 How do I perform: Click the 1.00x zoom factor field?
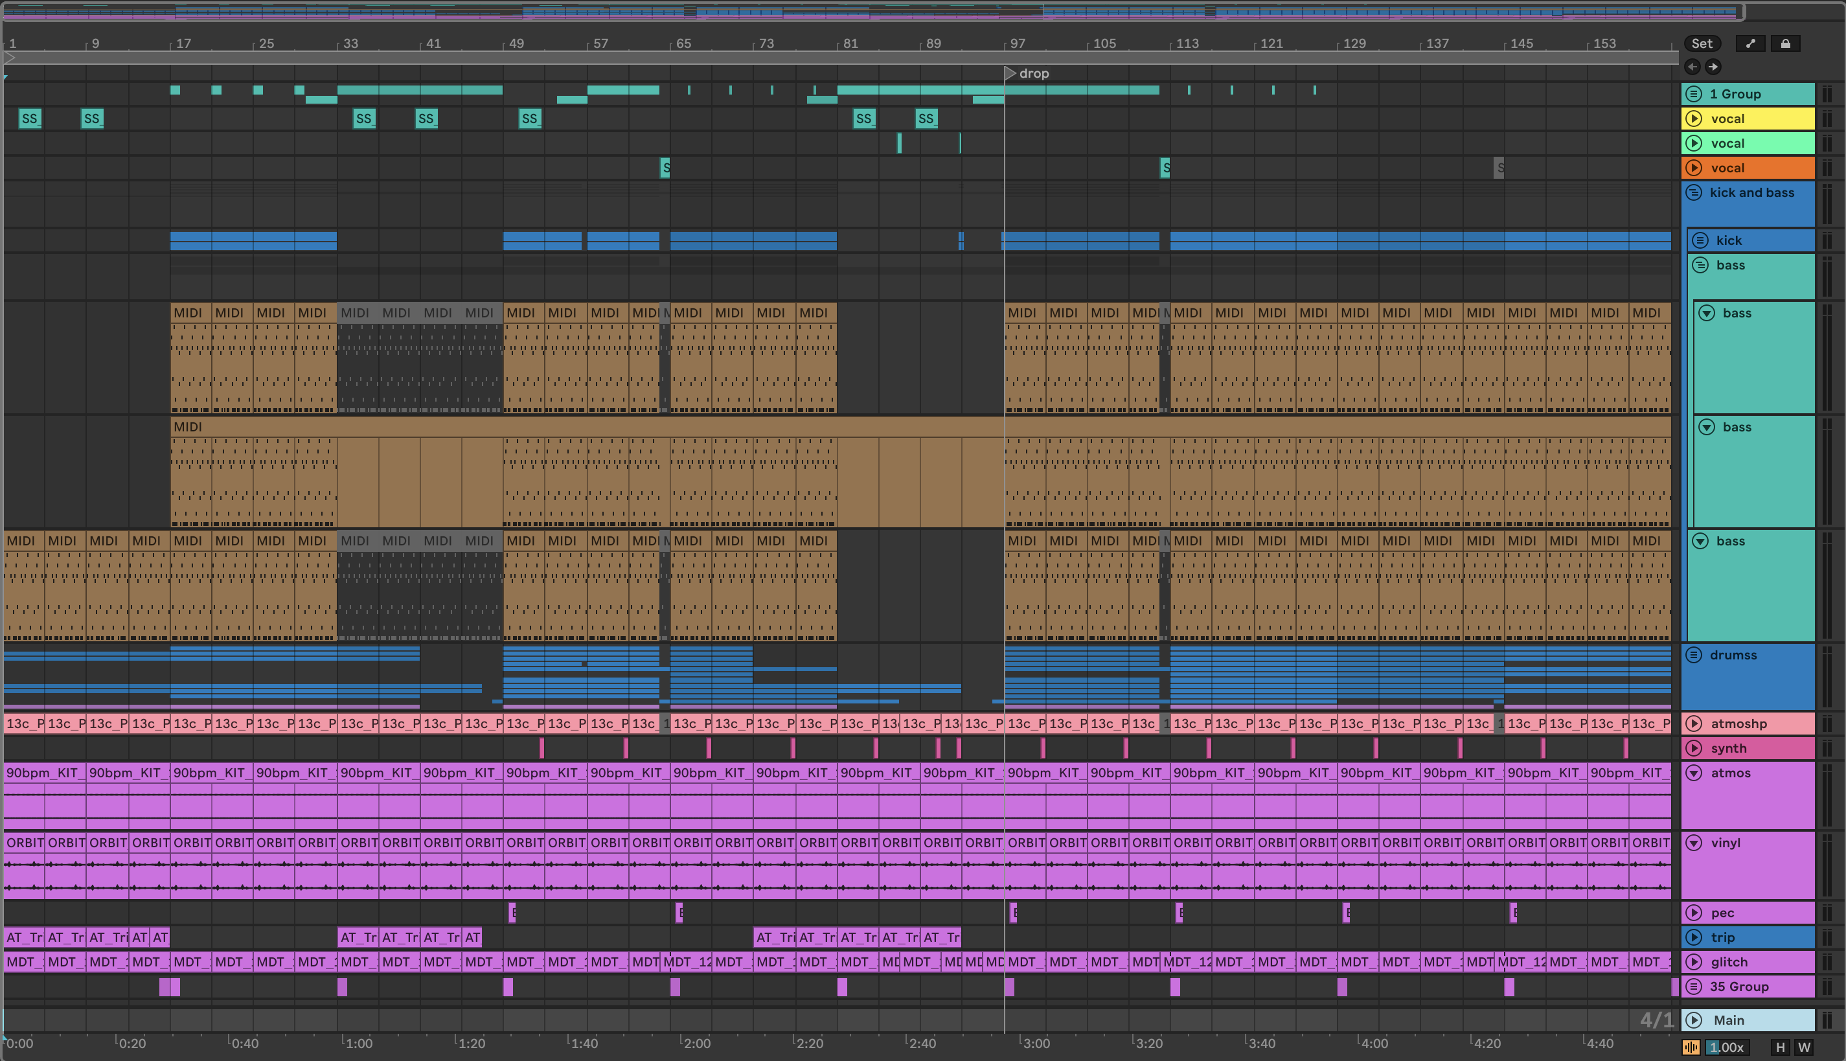coord(1726,1047)
